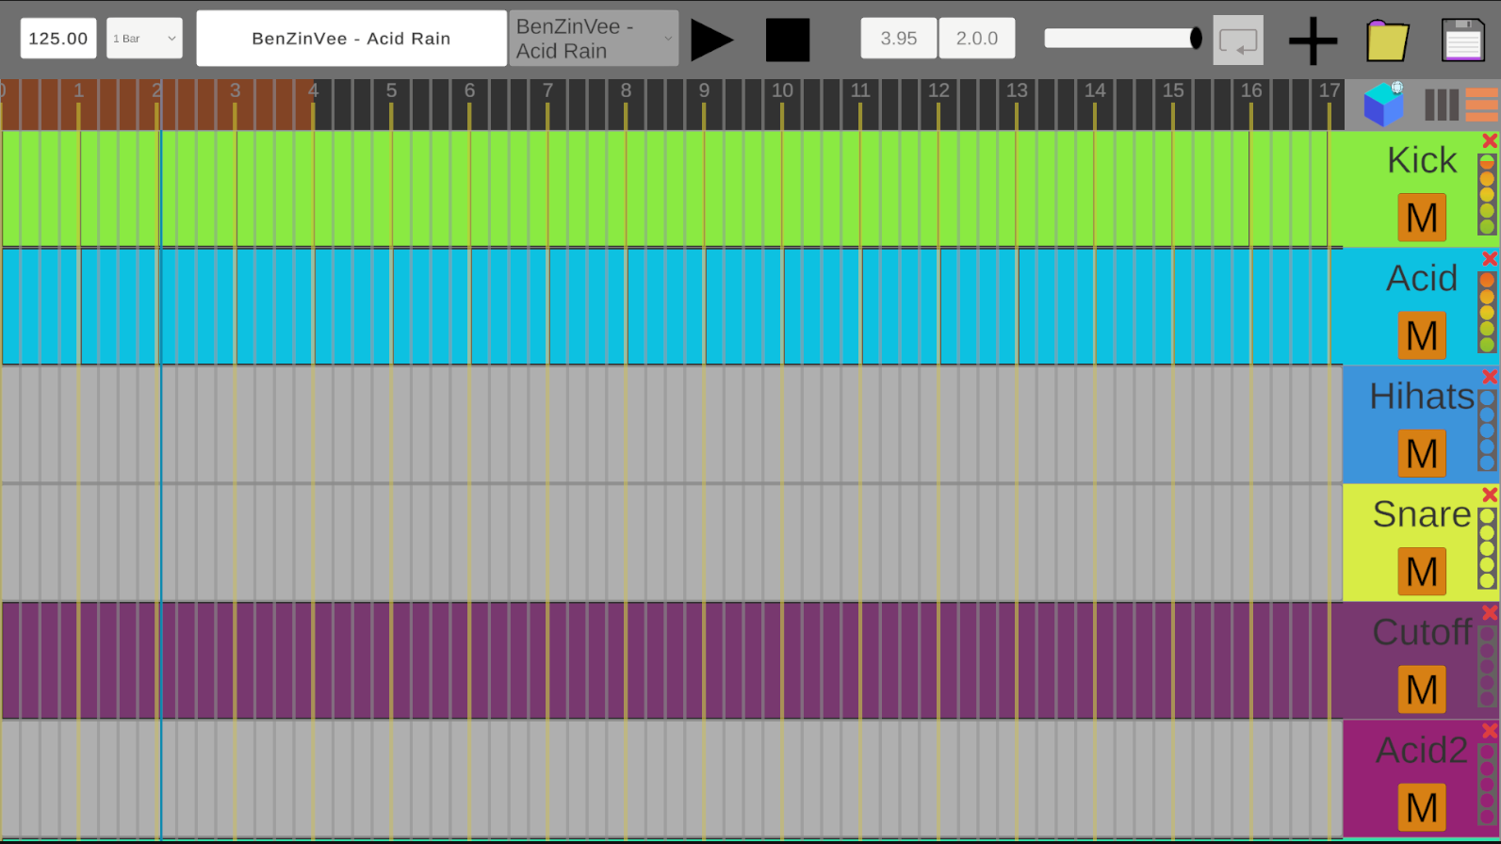Stop playback with the square Stop button
This screenshot has height=844, width=1501.
[788, 40]
